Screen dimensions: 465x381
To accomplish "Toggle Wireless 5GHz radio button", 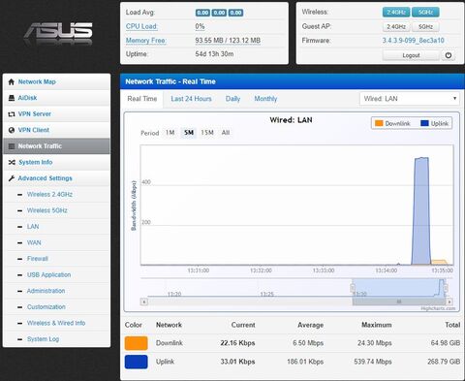I will (425, 13).
